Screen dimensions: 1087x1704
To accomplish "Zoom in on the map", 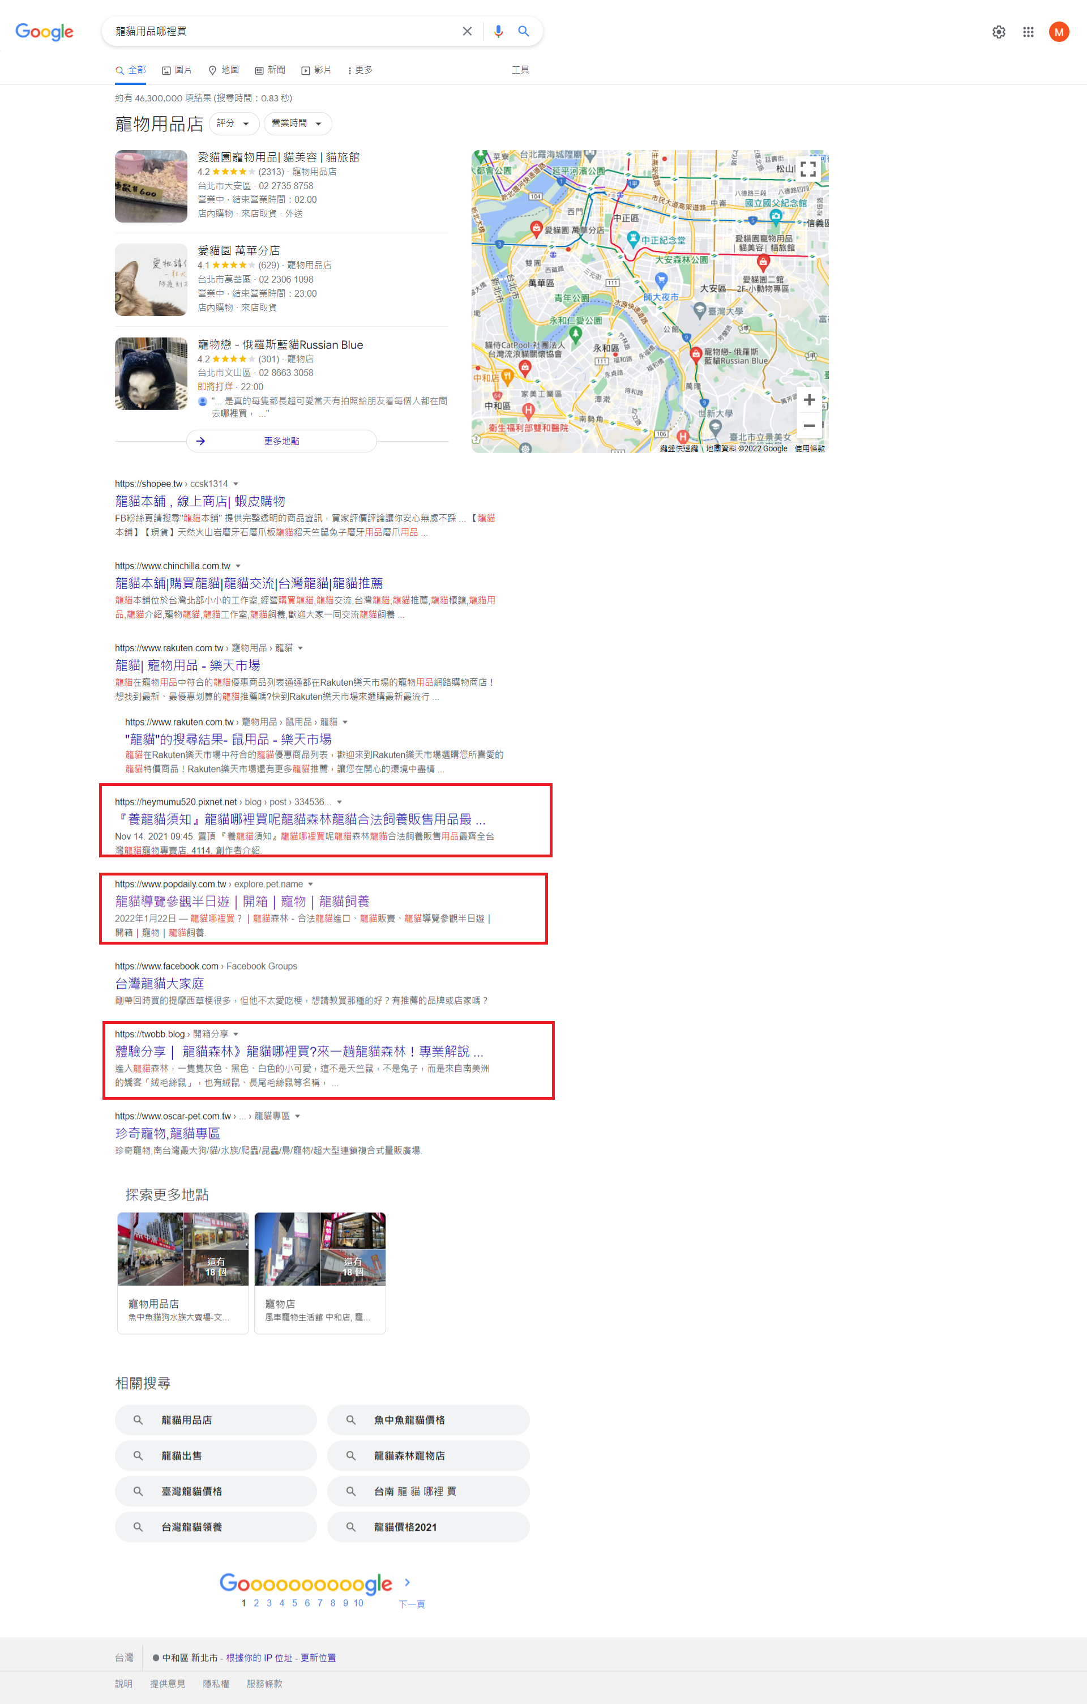I will coord(809,400).
